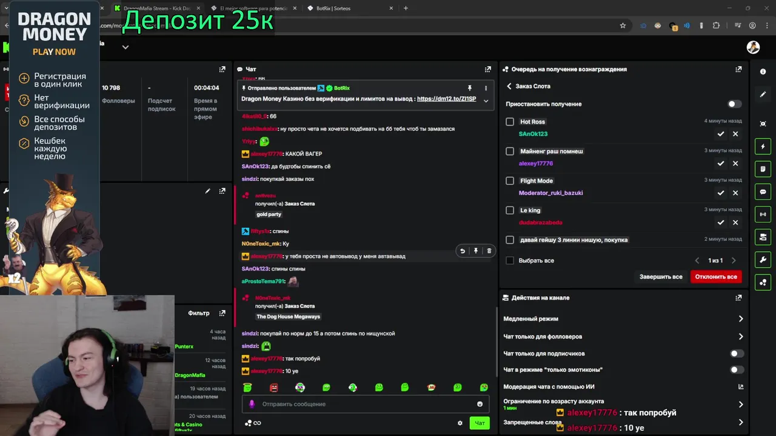Image resolution: width=776 pixels, height=436 pixels.
Task: Toggle emote-only chat mode switch
Action: click(x=736, y=369)
